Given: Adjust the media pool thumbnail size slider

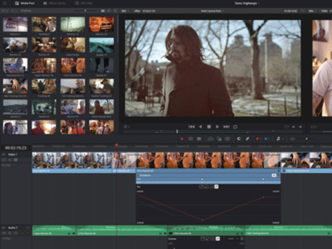Looking at the screenshot, I should point(85,10).
